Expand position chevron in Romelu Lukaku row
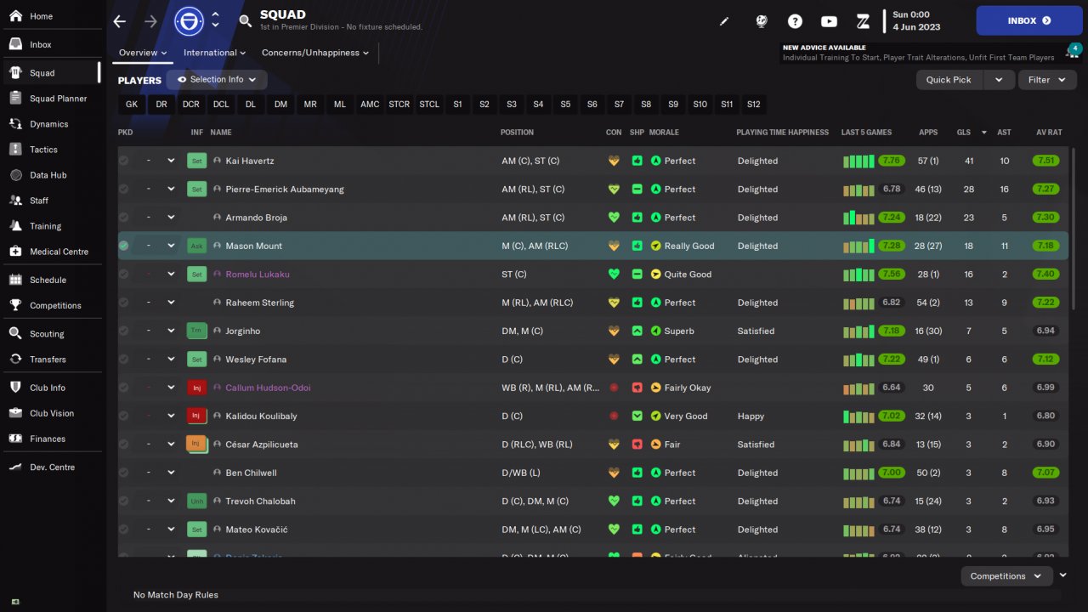 click(x=171, y=274)
